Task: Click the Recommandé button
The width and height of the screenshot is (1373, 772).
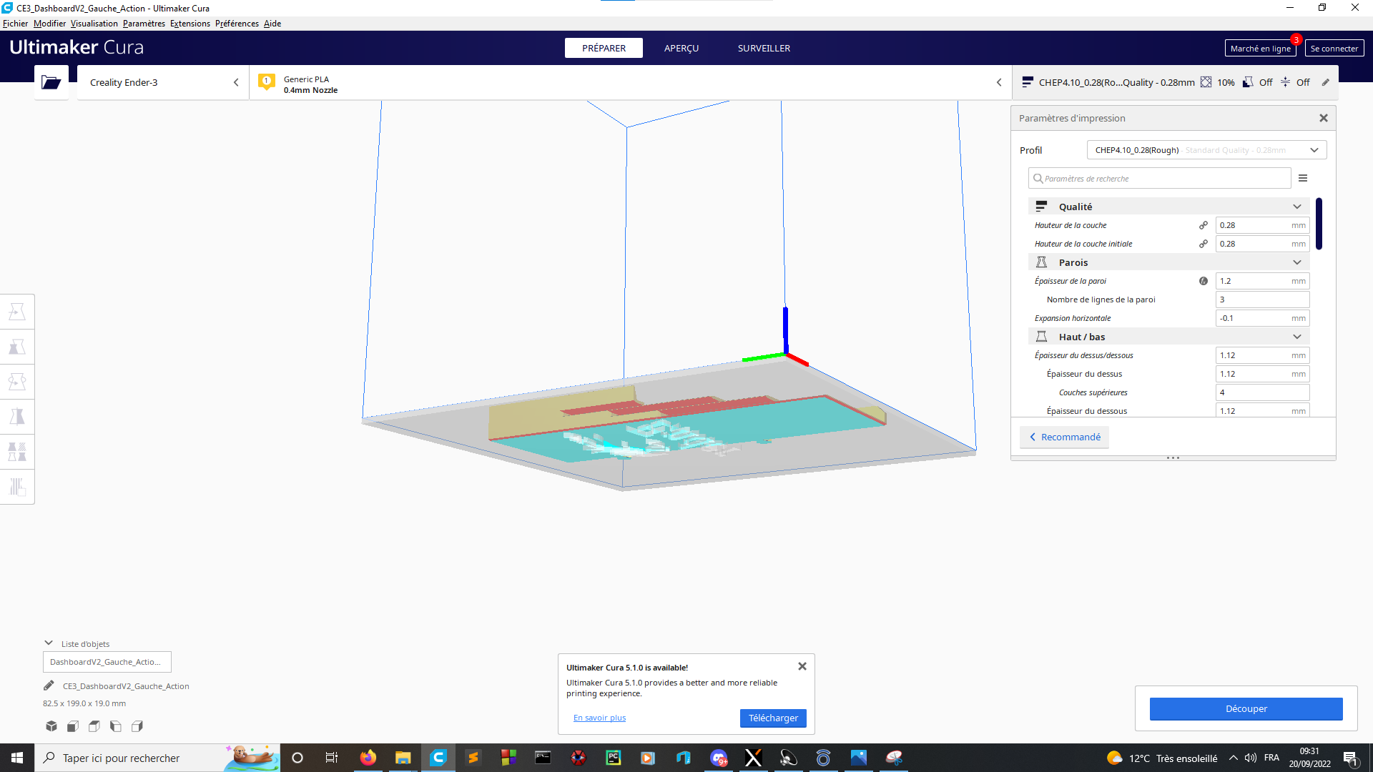Action: tap(1064, 437)
